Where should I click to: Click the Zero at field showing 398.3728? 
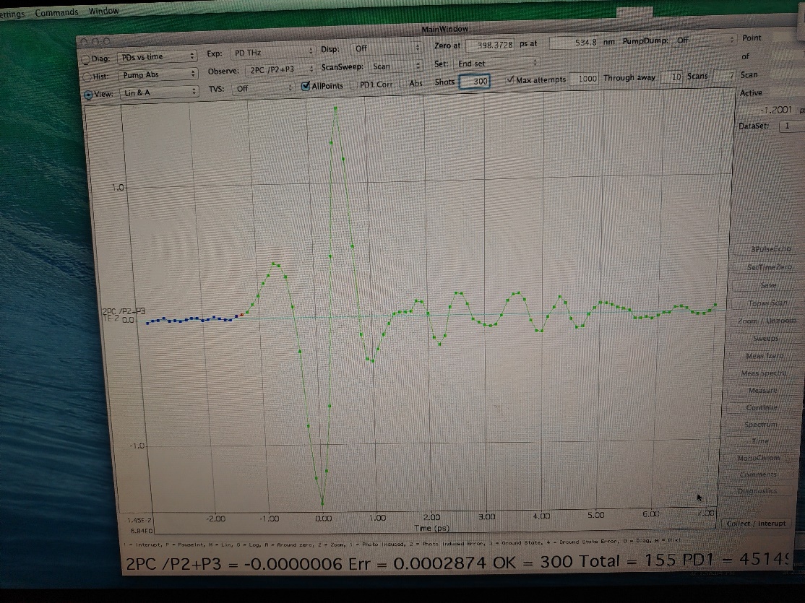(490, 45)
